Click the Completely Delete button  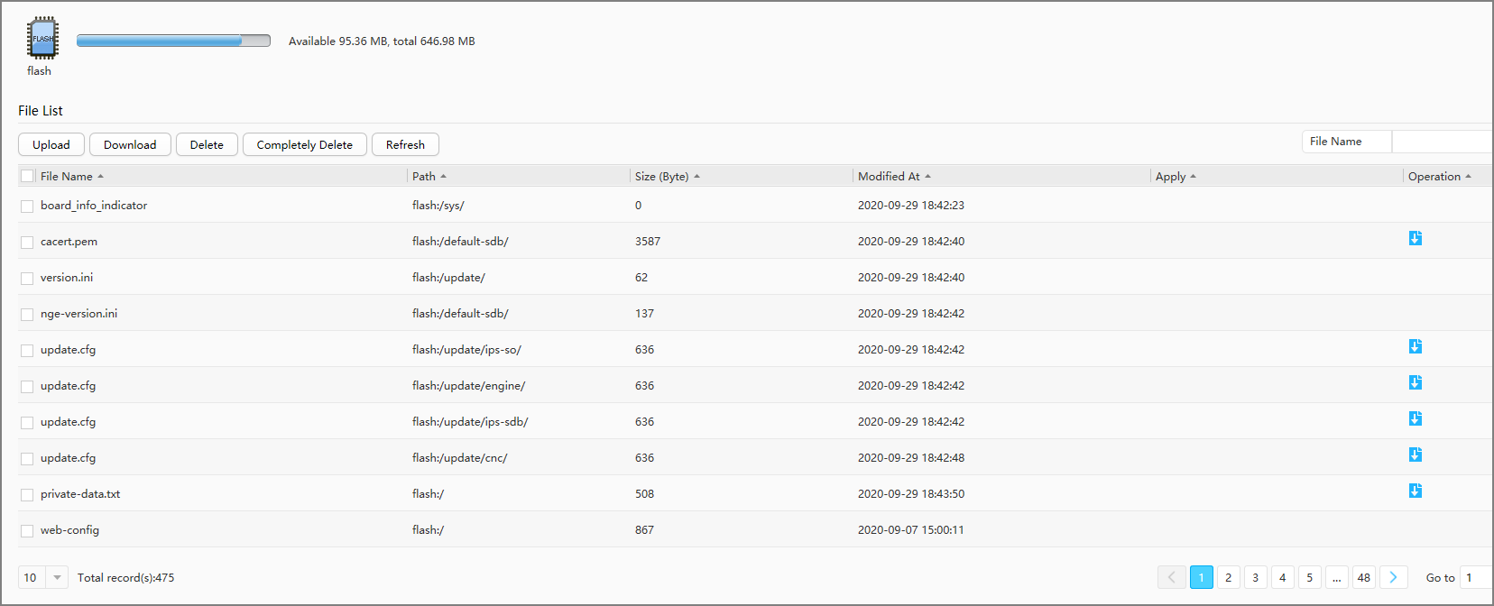304,144
